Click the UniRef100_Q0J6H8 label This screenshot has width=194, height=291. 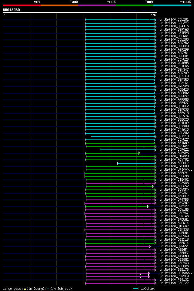tap(174, 63)
